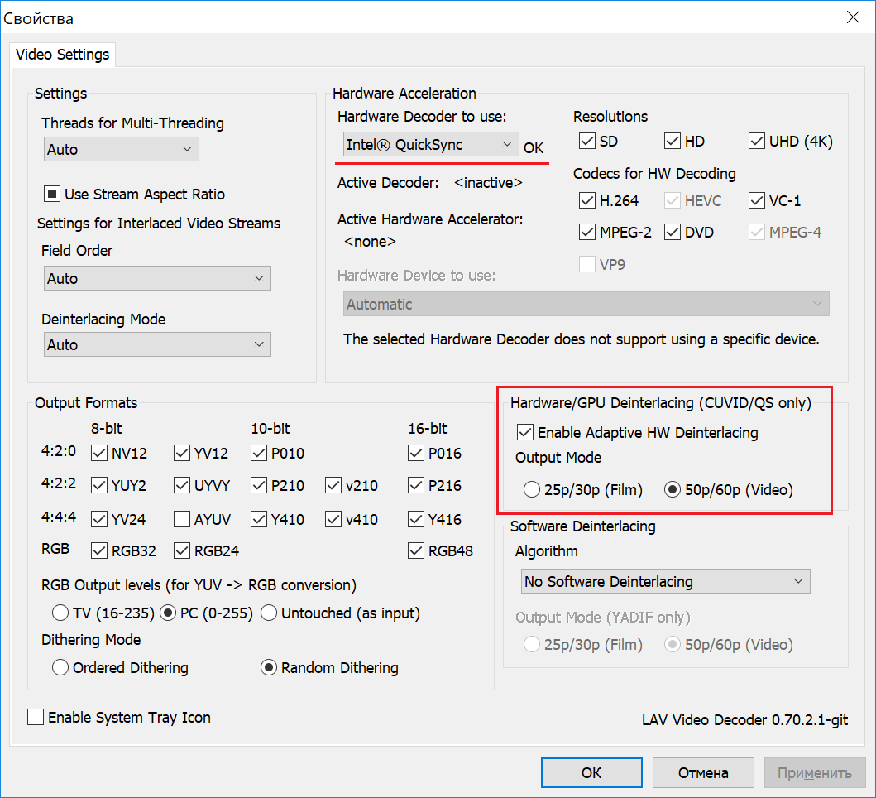Screen dimensions: 876x798
Task: Expand the Deinterlacing Mode dropdown
Action: point(157,345)
